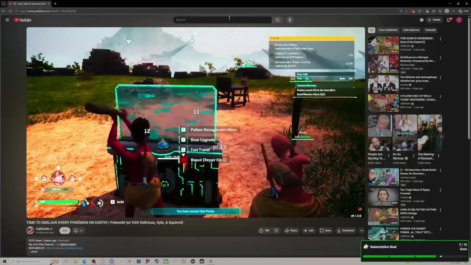Like the Palworld video (18K)
Viewport: 471px width, 265px height.
point(264,230)
